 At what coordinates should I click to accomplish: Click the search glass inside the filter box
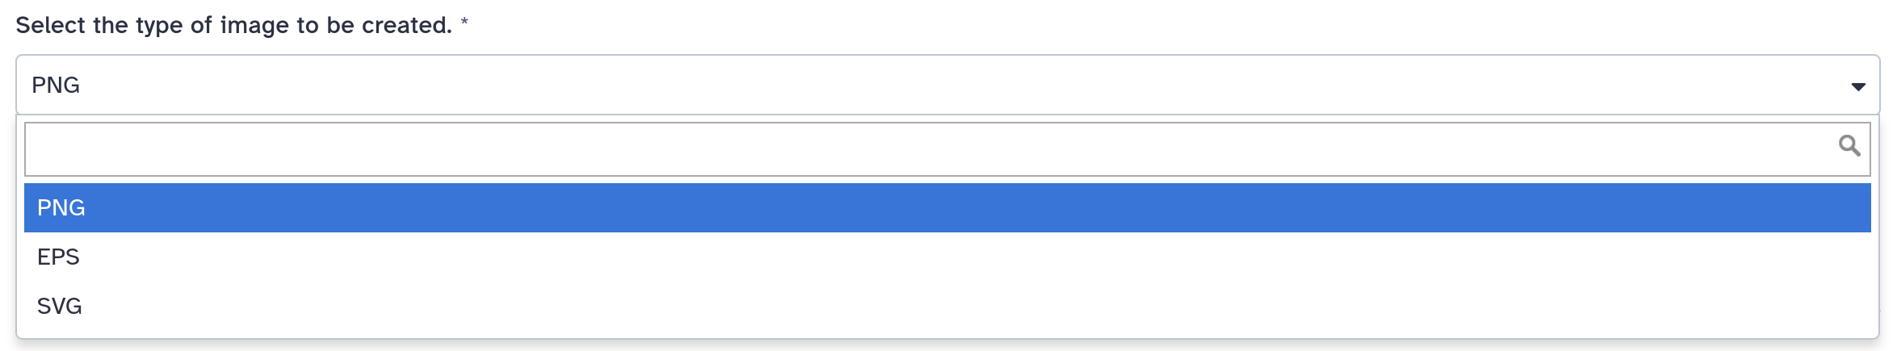(x=1849, y=145)
